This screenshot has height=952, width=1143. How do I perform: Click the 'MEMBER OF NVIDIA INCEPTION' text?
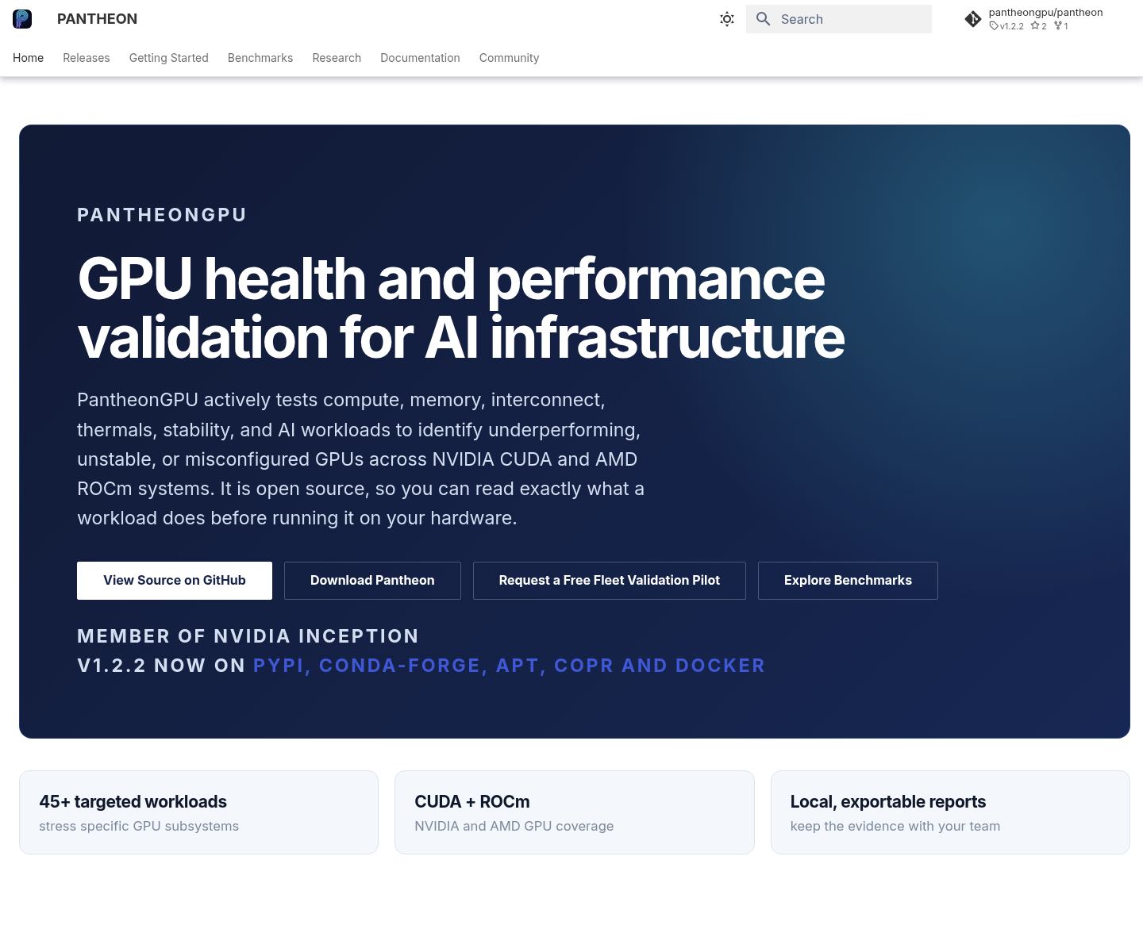(248, 636)
